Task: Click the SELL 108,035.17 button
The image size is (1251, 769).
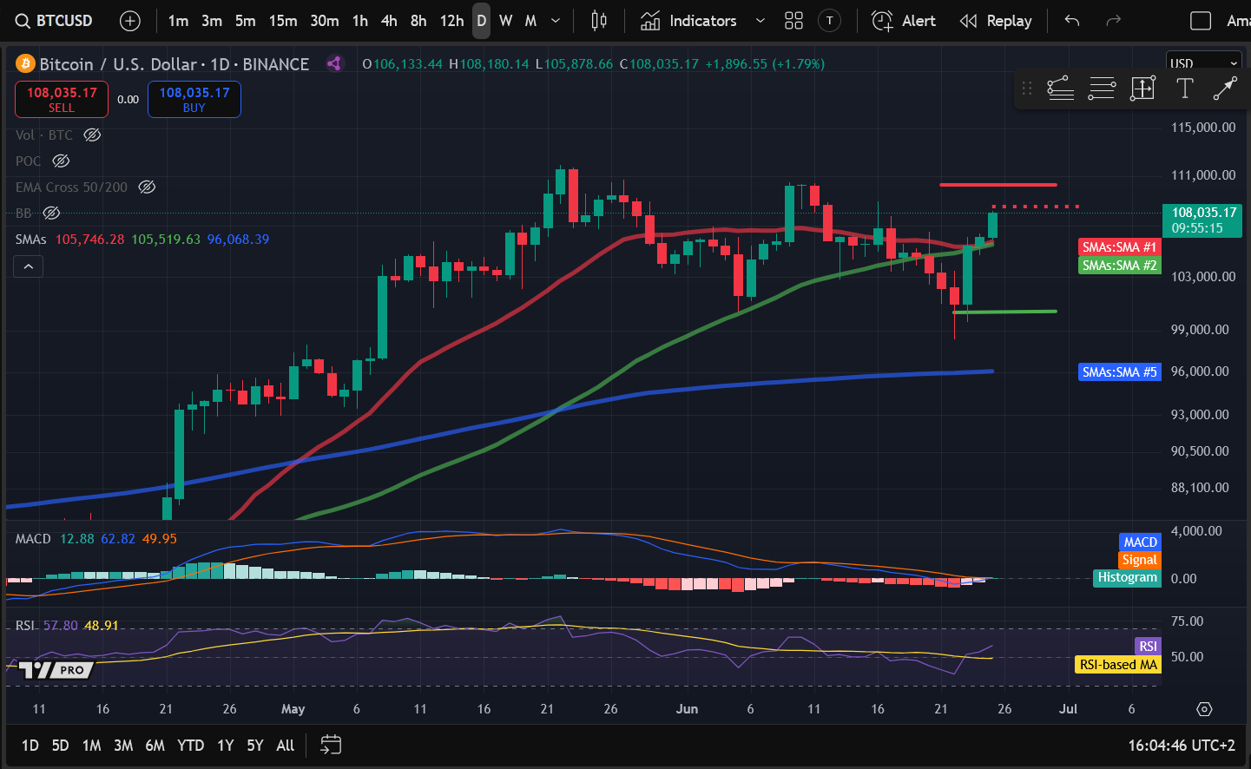Action: point(62,99)
